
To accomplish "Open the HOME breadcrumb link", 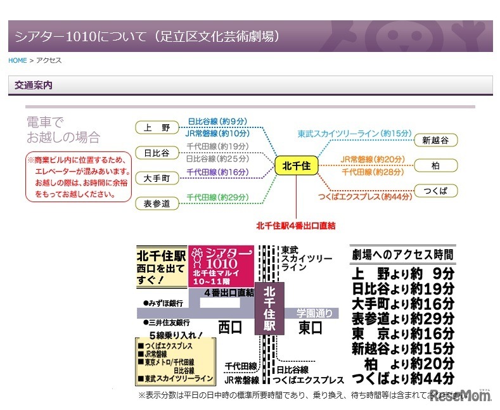I will coord(18,60).
